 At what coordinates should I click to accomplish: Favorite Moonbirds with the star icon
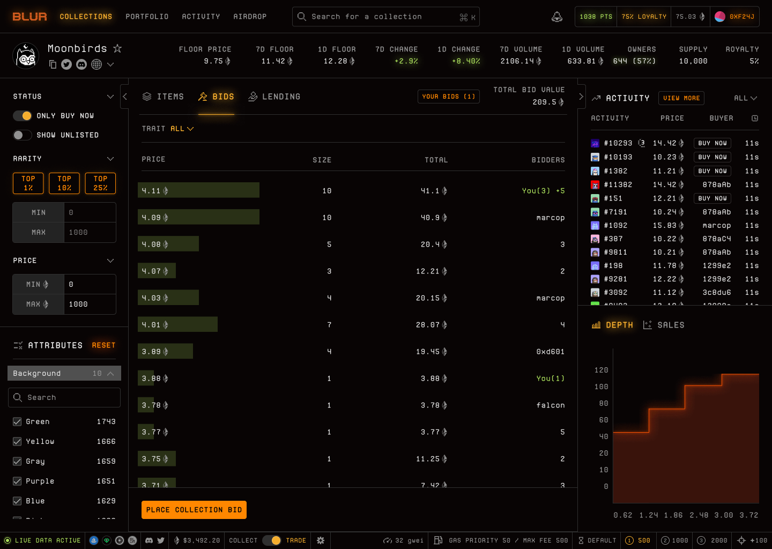tap(117, 48)
